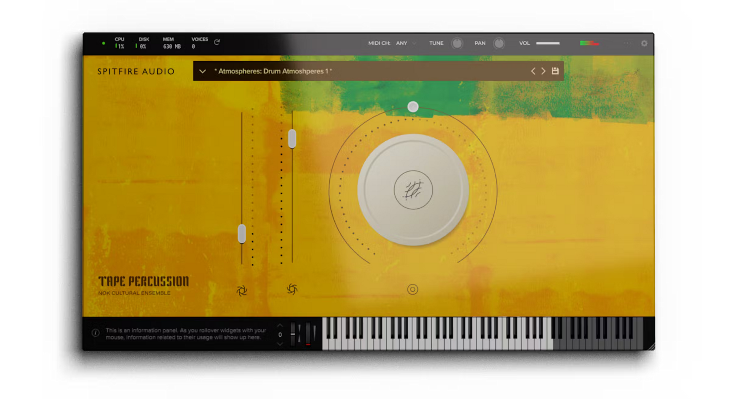Viewport: 731px width, 399px height.
Task: Click the preset name Atmospheres: Drum Atmospheres 1
Action: click(273, 71)
